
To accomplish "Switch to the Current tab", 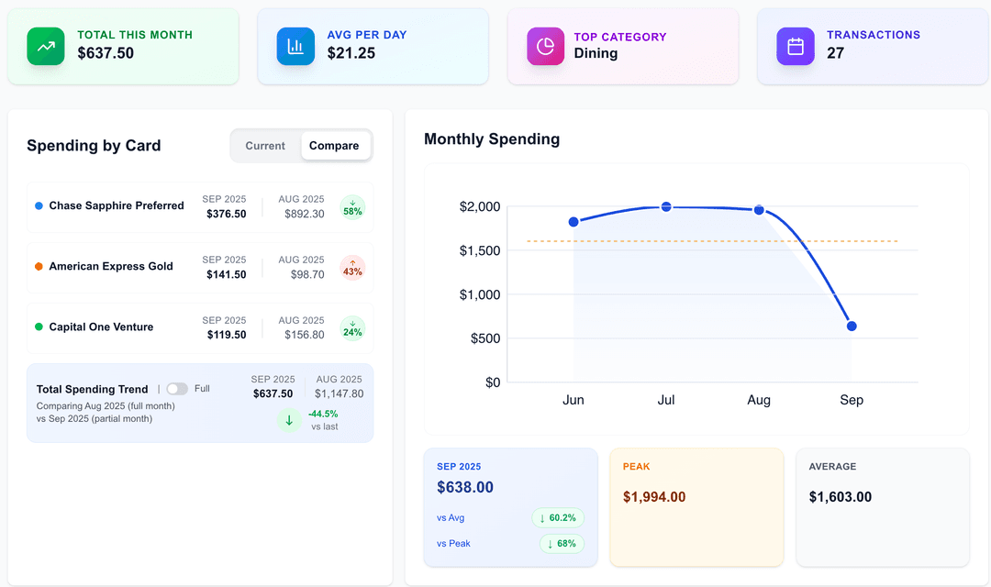I will (265, 146).
